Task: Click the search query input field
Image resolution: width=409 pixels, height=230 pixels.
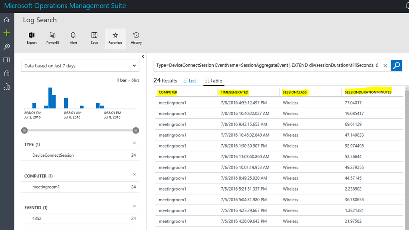Action: click(267, 65)
